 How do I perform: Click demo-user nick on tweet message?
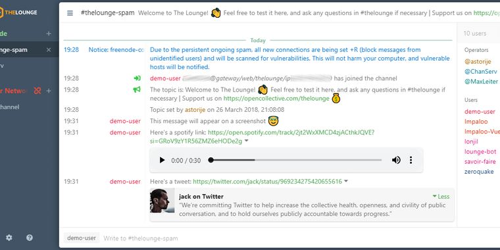125,182
